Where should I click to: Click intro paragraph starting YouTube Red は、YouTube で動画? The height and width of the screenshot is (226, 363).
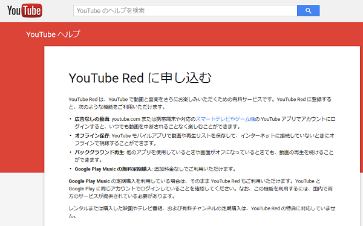point(200,103)
